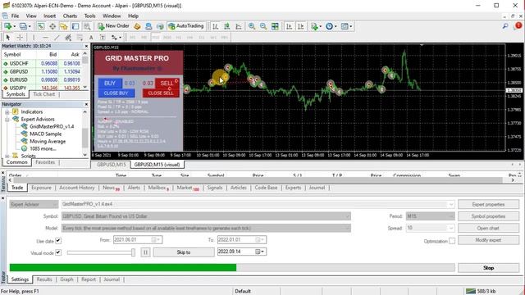The width and height of the screenshot is (525, 295).
Task: Click the Skip to button
Action: click(x=184, y=252)
